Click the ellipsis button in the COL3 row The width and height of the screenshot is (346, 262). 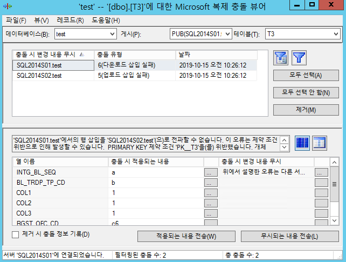(x=211, y=213)
